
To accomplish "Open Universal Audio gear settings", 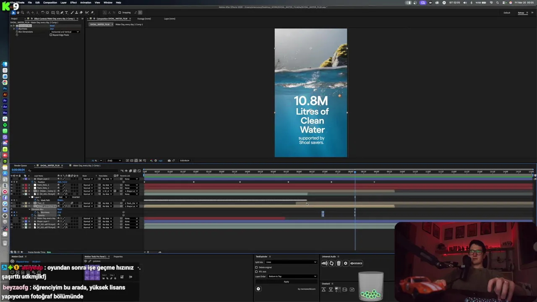I will (x=346, y=263).
